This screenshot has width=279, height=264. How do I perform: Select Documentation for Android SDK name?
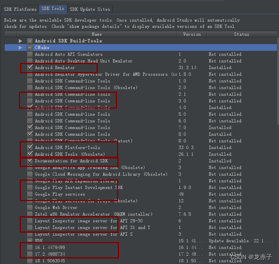[x=71, y=161]
